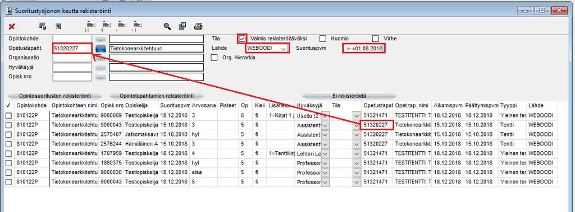Click student number cell 1860375
Screen dimensions: 575x212
click(111, 163)
